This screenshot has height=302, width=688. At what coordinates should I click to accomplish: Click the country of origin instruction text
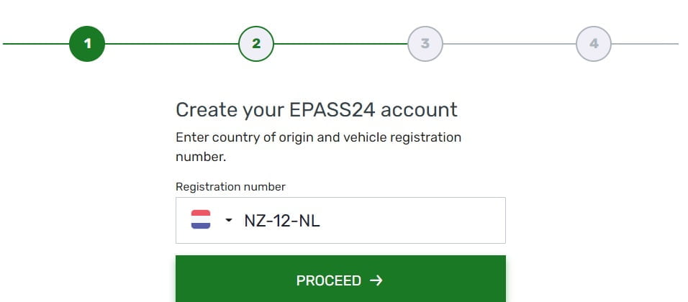pyautogui.click(x=318, y=147)
